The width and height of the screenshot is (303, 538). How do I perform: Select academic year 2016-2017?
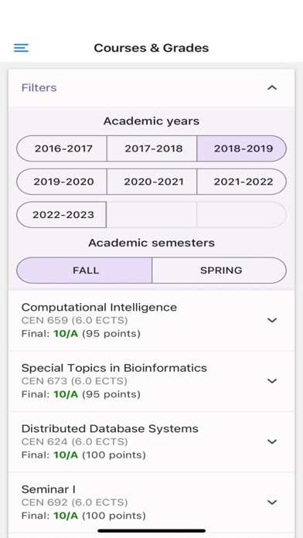pos(62,148)
